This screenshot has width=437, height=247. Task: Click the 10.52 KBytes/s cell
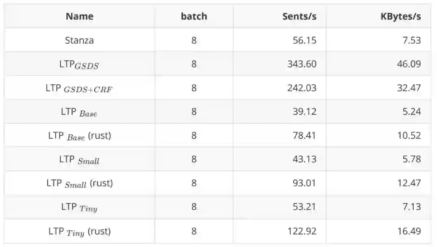tap(409, 136)
